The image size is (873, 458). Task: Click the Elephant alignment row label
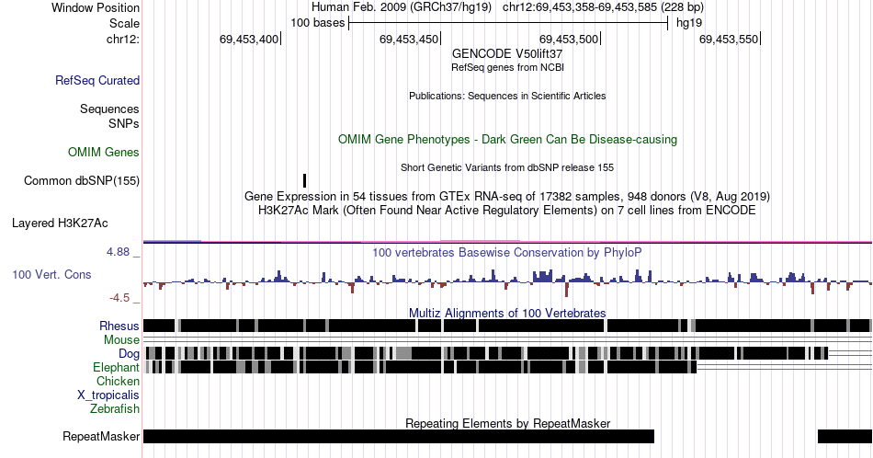[116, 367]
